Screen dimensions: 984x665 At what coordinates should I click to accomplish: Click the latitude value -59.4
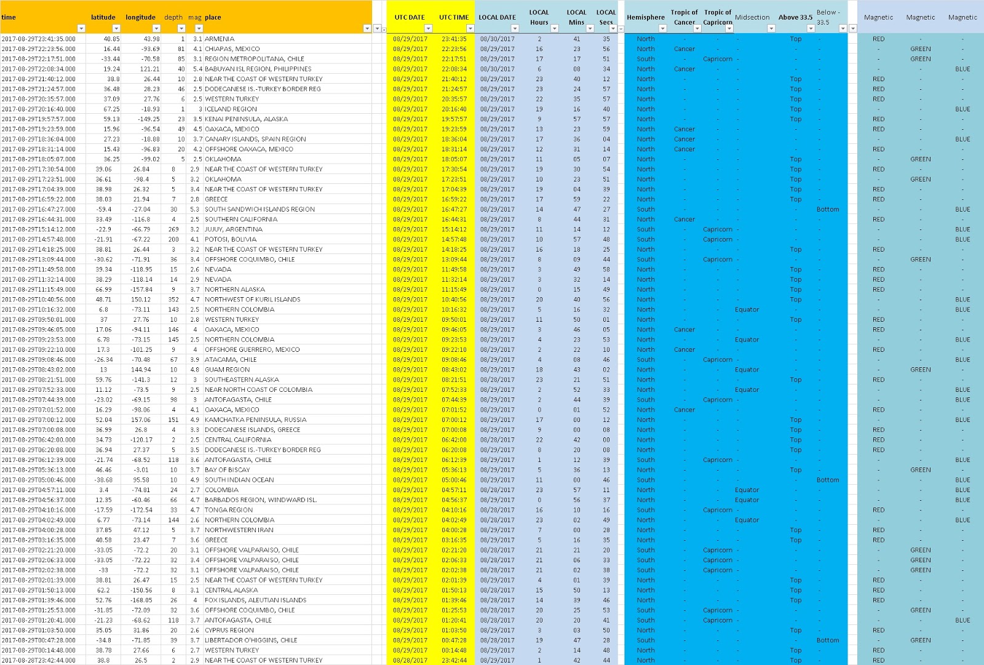103,209
